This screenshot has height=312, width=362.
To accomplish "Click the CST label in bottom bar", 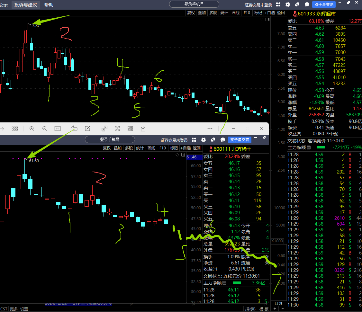I will [x=4, y=309].
